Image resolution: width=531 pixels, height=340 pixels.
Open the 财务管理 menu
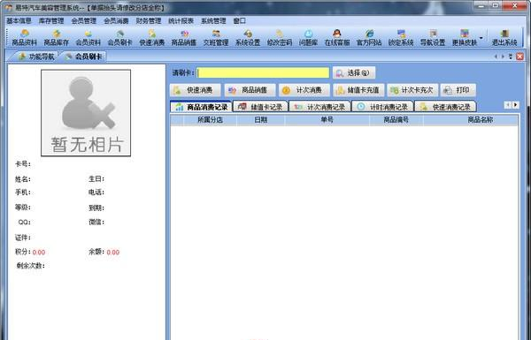point(149,20)
